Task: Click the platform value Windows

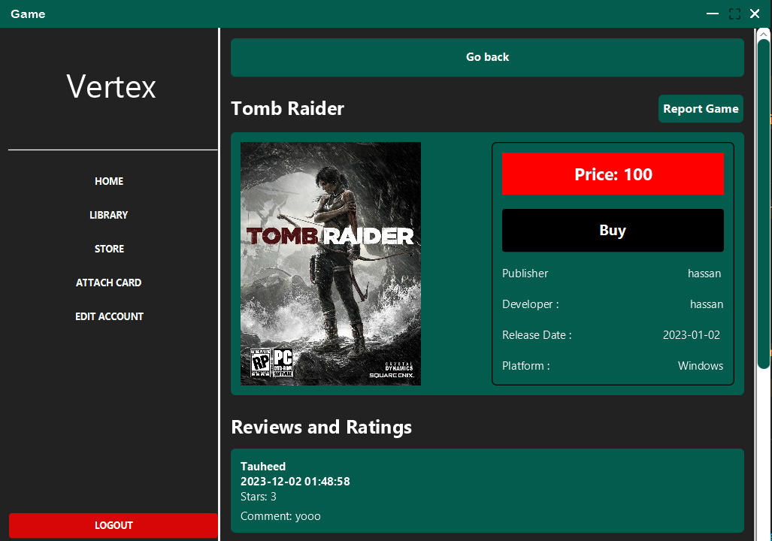Action: (700, 366)
